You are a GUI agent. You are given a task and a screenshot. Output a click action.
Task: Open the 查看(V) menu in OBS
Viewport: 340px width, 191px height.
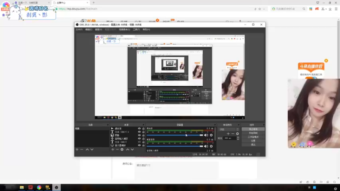point(99,29)
